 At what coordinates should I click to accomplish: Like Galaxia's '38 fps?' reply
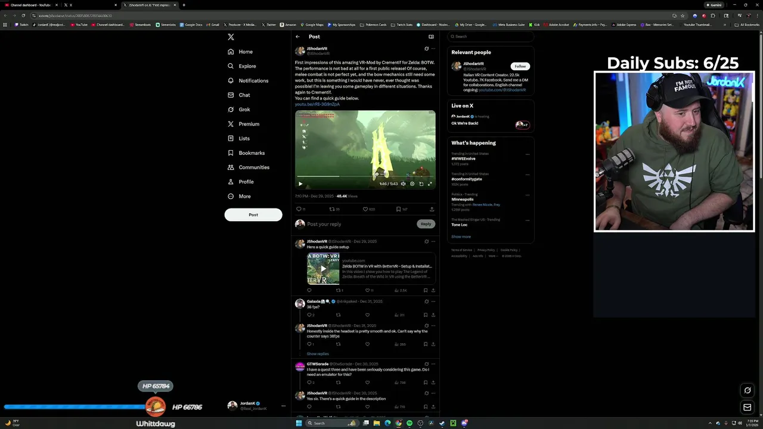pyautogui.click(x=367, y=315)
